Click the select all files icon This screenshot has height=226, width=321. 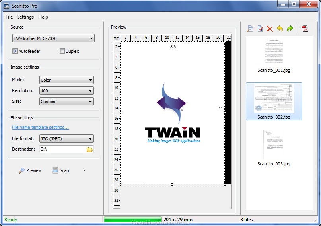(260, 29)
